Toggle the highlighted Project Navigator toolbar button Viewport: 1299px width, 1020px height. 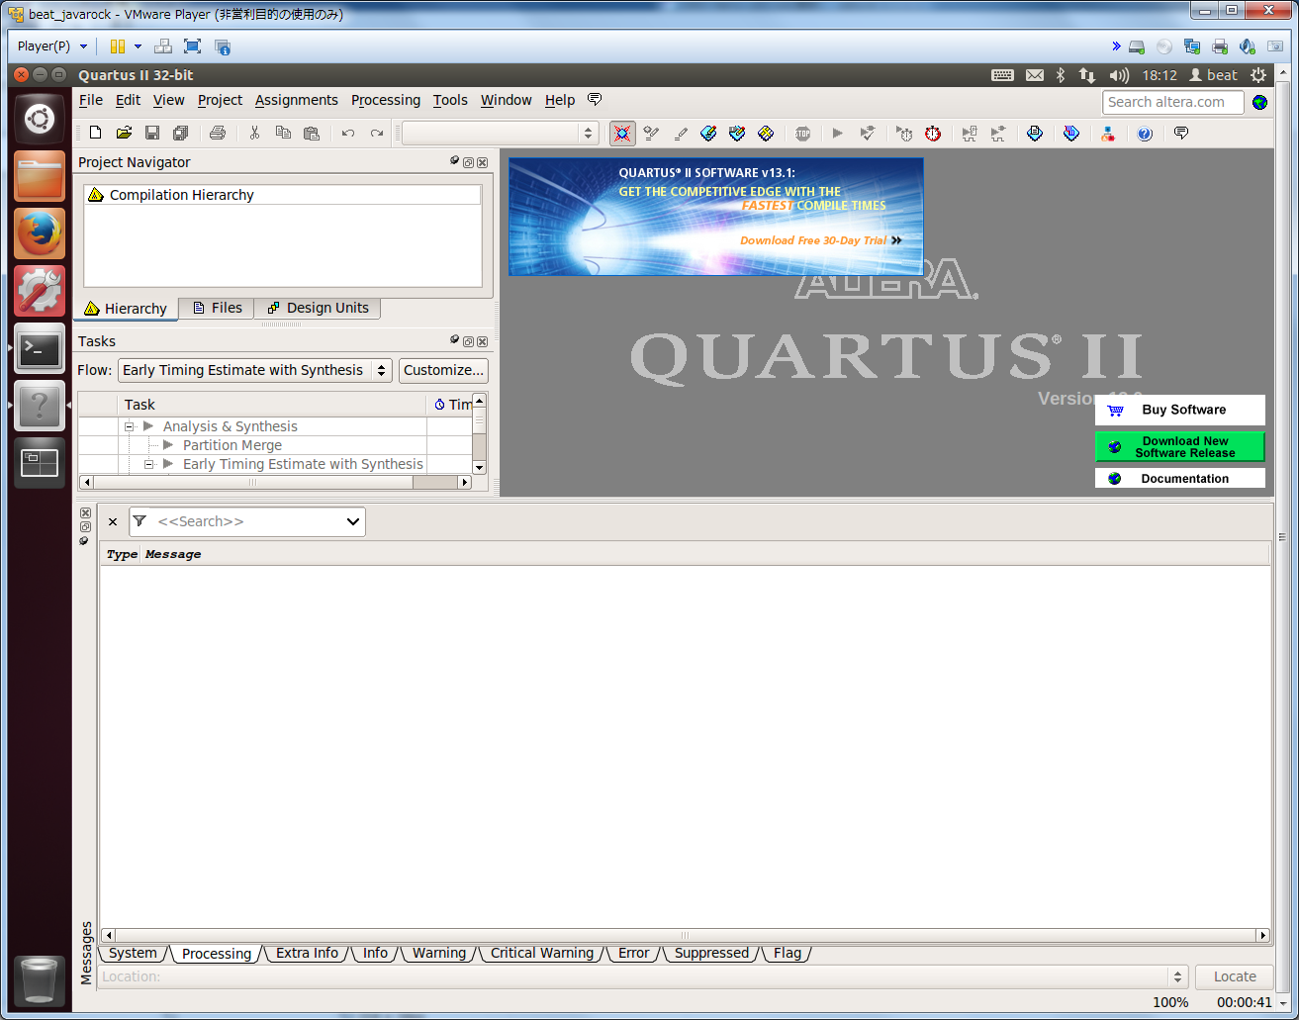pyautogui.click(x=622, y=134)
